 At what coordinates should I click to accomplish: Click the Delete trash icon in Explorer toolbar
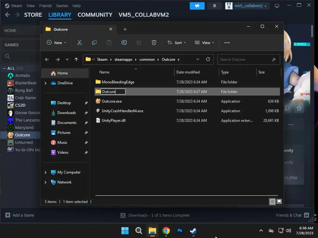[x=154, y=42]
